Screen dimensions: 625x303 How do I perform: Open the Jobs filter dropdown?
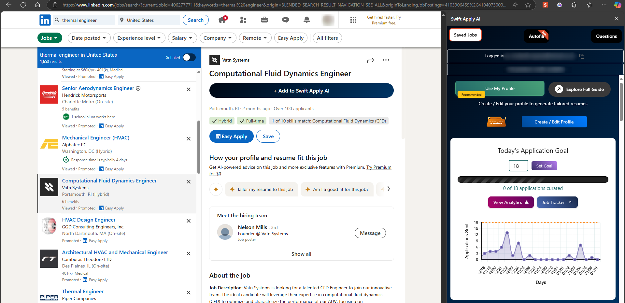[50, 38]
